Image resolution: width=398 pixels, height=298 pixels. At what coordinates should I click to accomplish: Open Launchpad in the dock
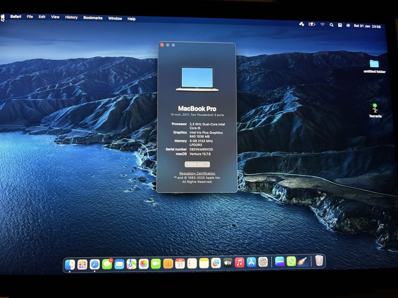[x=82, y=264]
